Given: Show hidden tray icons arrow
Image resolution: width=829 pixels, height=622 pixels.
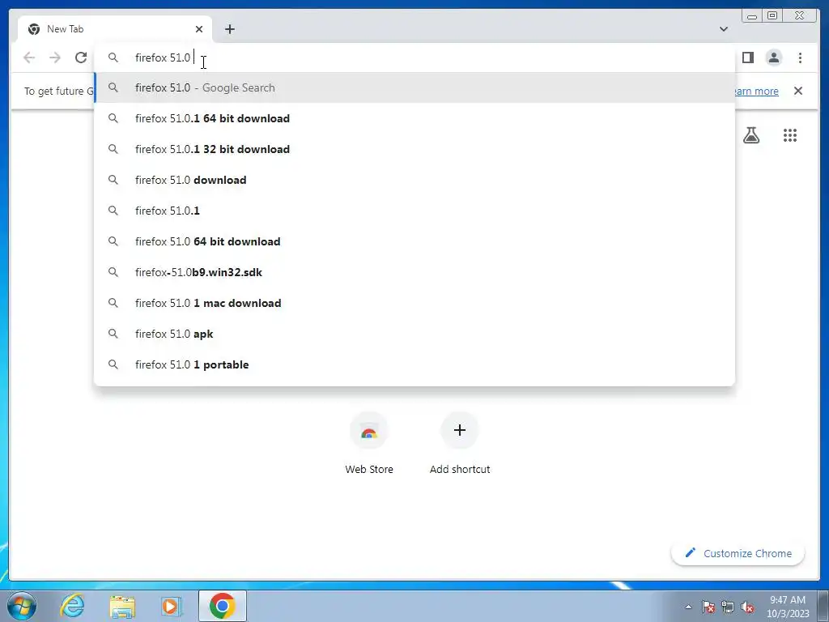Looking at the screenshot, I should 688,607.
